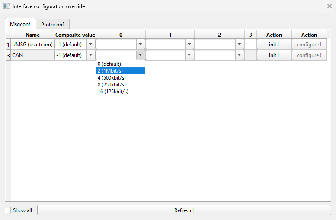Select the Msgconf tab
This screenshot has width=336, height=220.
20,24
